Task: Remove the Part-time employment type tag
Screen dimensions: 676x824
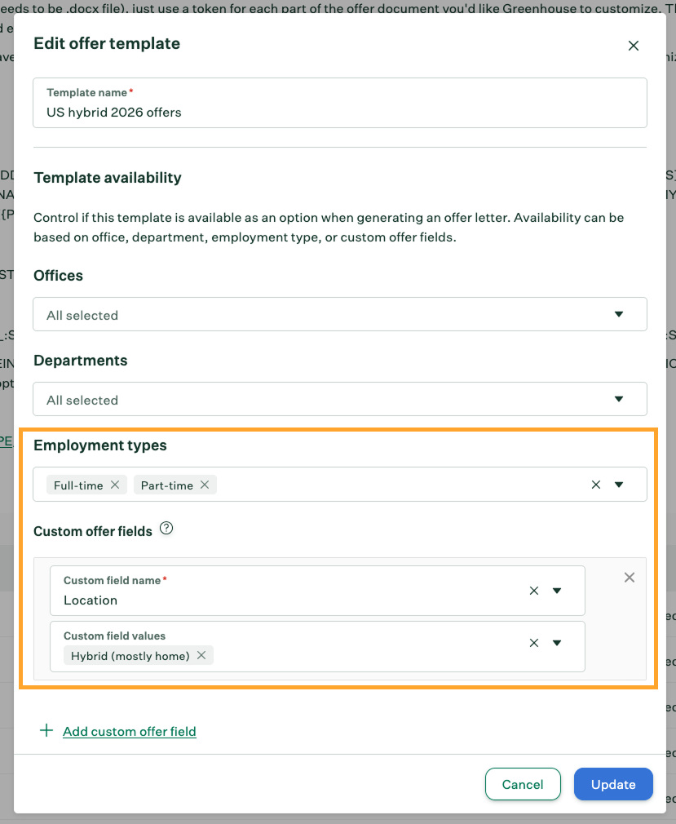Action: (205, 485)
